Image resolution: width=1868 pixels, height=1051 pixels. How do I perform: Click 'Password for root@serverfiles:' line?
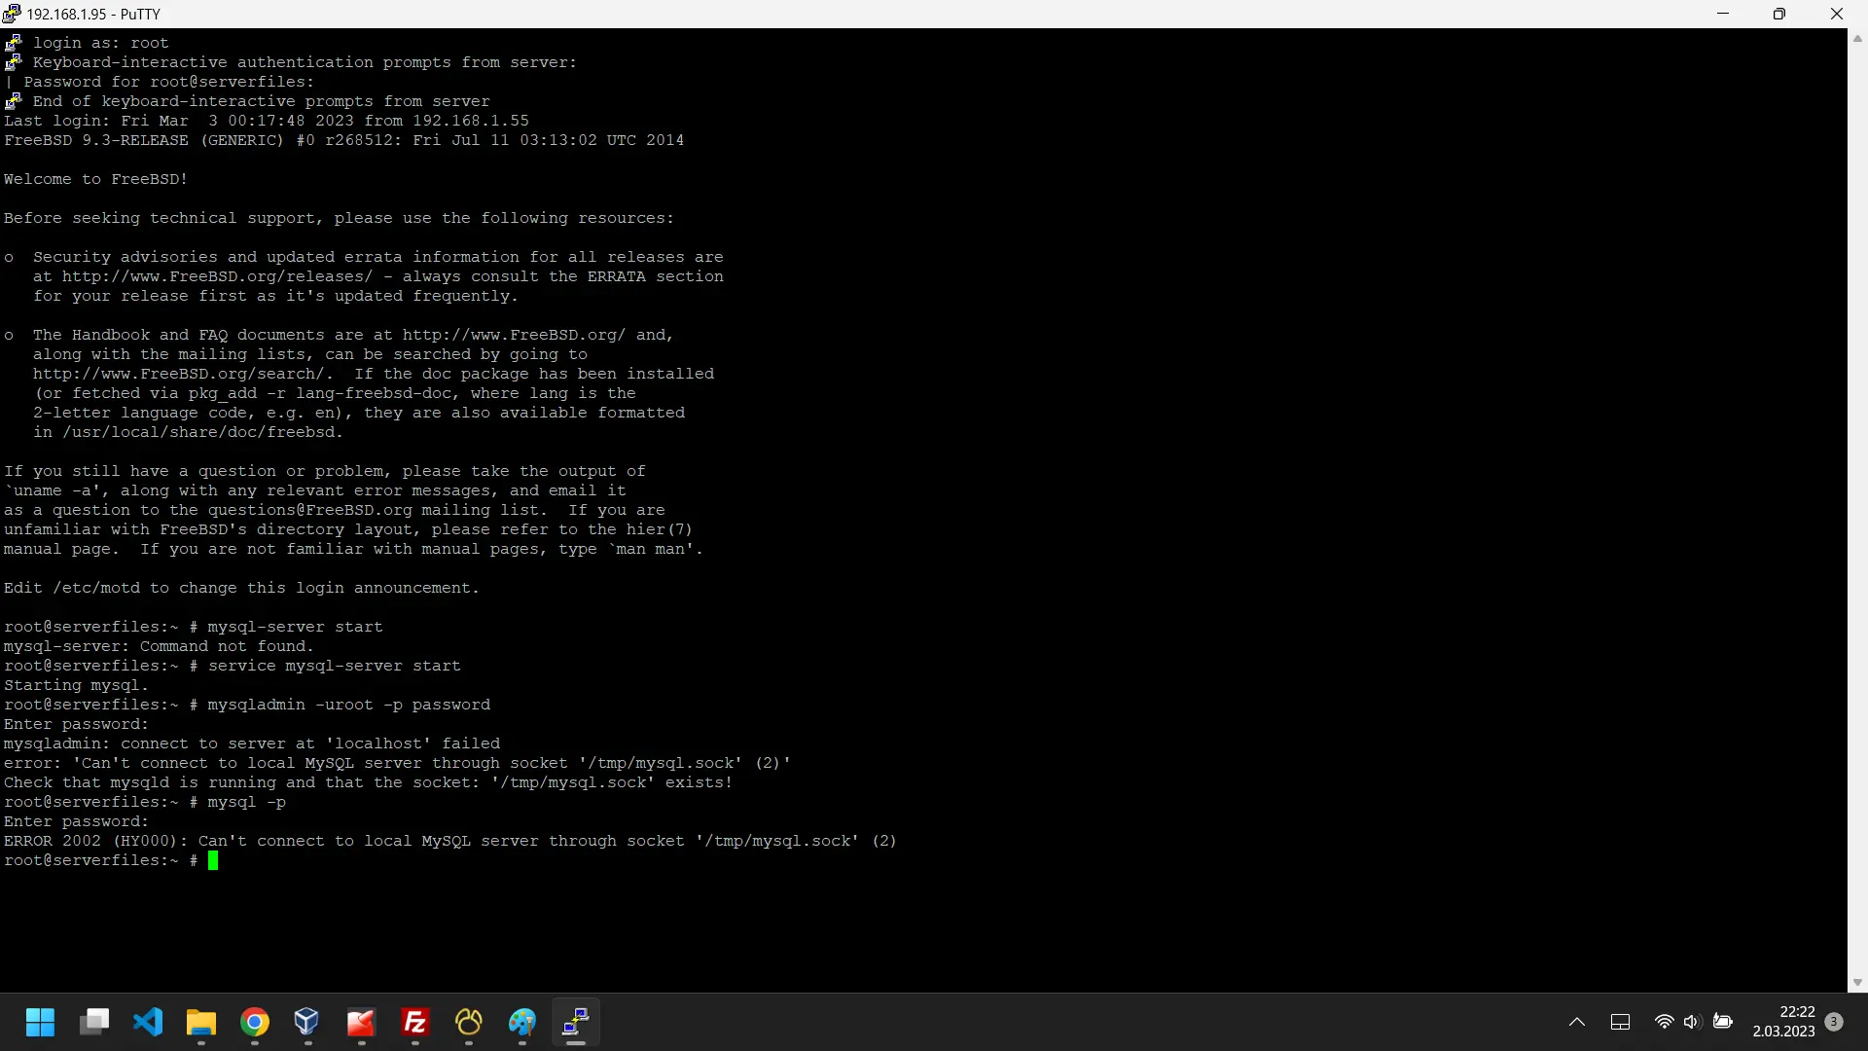tap(169, 82)
